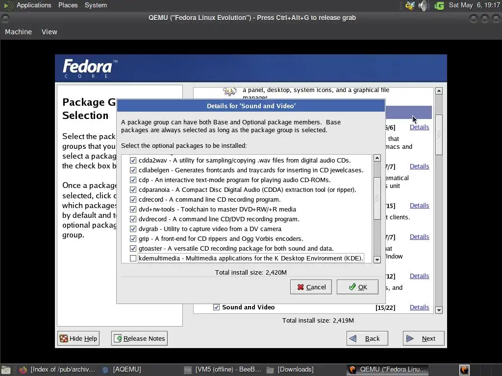The height and width of the screenshot is (376, 502).
Task: Switch to the AQEMU taskbar window
Action: click(122, 370)
